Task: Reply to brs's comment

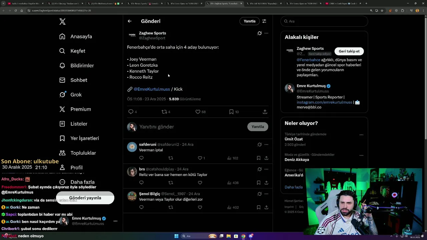Action: click(141, 183)
